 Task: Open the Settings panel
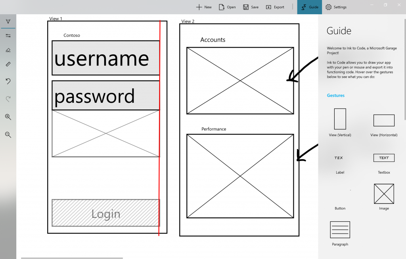pyautogui.click(x=336, y=7)
